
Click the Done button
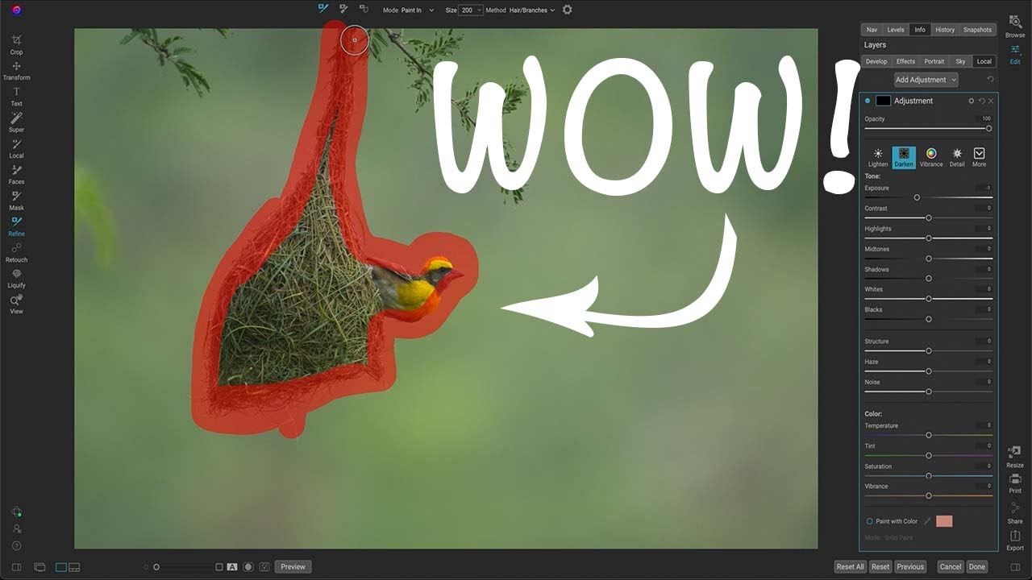pos(977,567)
